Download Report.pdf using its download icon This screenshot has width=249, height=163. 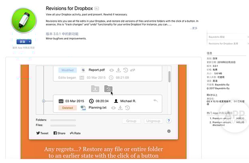118,70
